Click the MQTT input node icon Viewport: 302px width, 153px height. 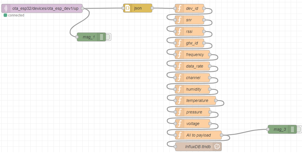pyautogui.click(x=5, y=8)
